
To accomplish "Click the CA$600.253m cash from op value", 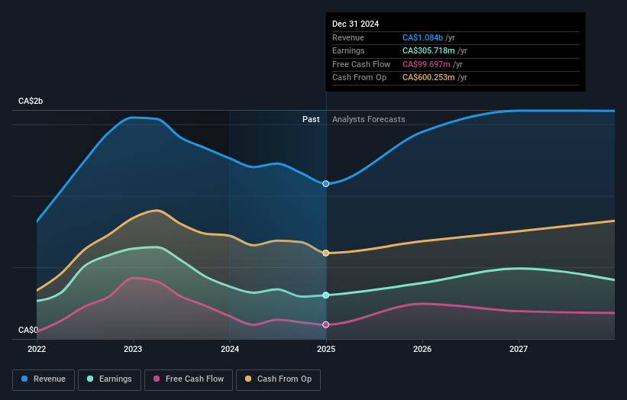I will (x=428, y=78).
